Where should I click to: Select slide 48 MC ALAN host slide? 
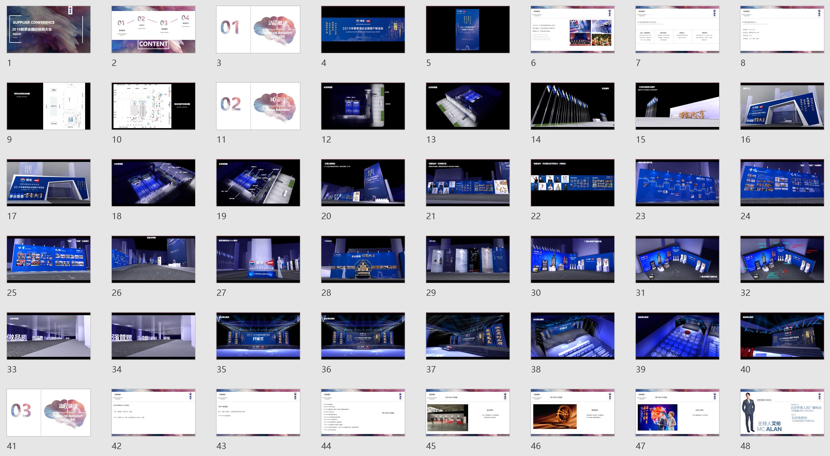coord(782,412)
